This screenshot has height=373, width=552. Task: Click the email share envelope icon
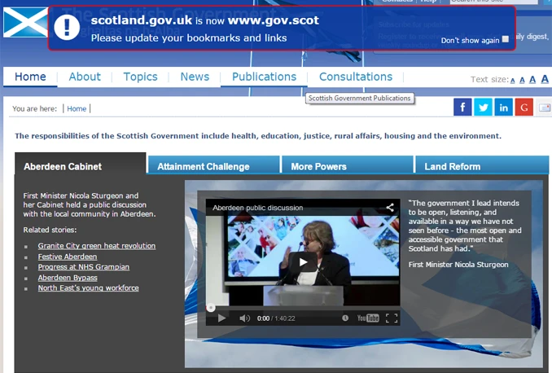pyautogui.click(x=544, y=108)
